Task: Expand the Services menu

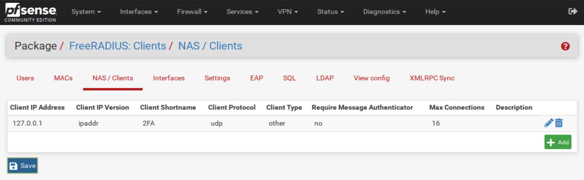Action: (242, 12)
